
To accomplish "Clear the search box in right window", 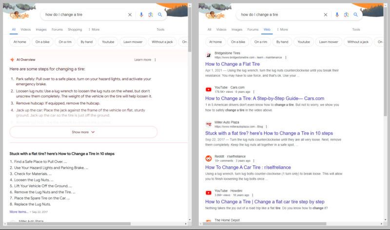I will (x=326, y=15).
